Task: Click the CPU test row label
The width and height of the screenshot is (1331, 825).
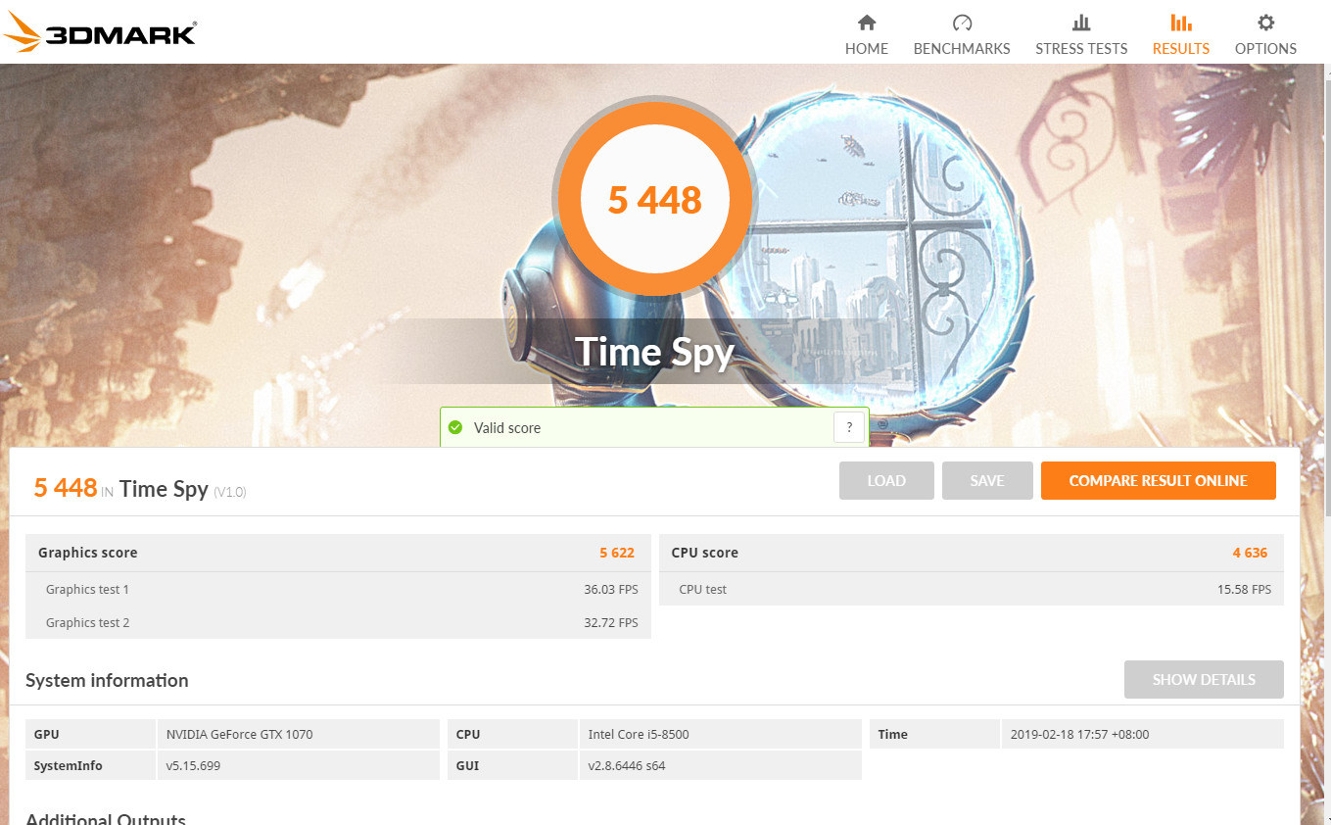Action: (703, 589)
